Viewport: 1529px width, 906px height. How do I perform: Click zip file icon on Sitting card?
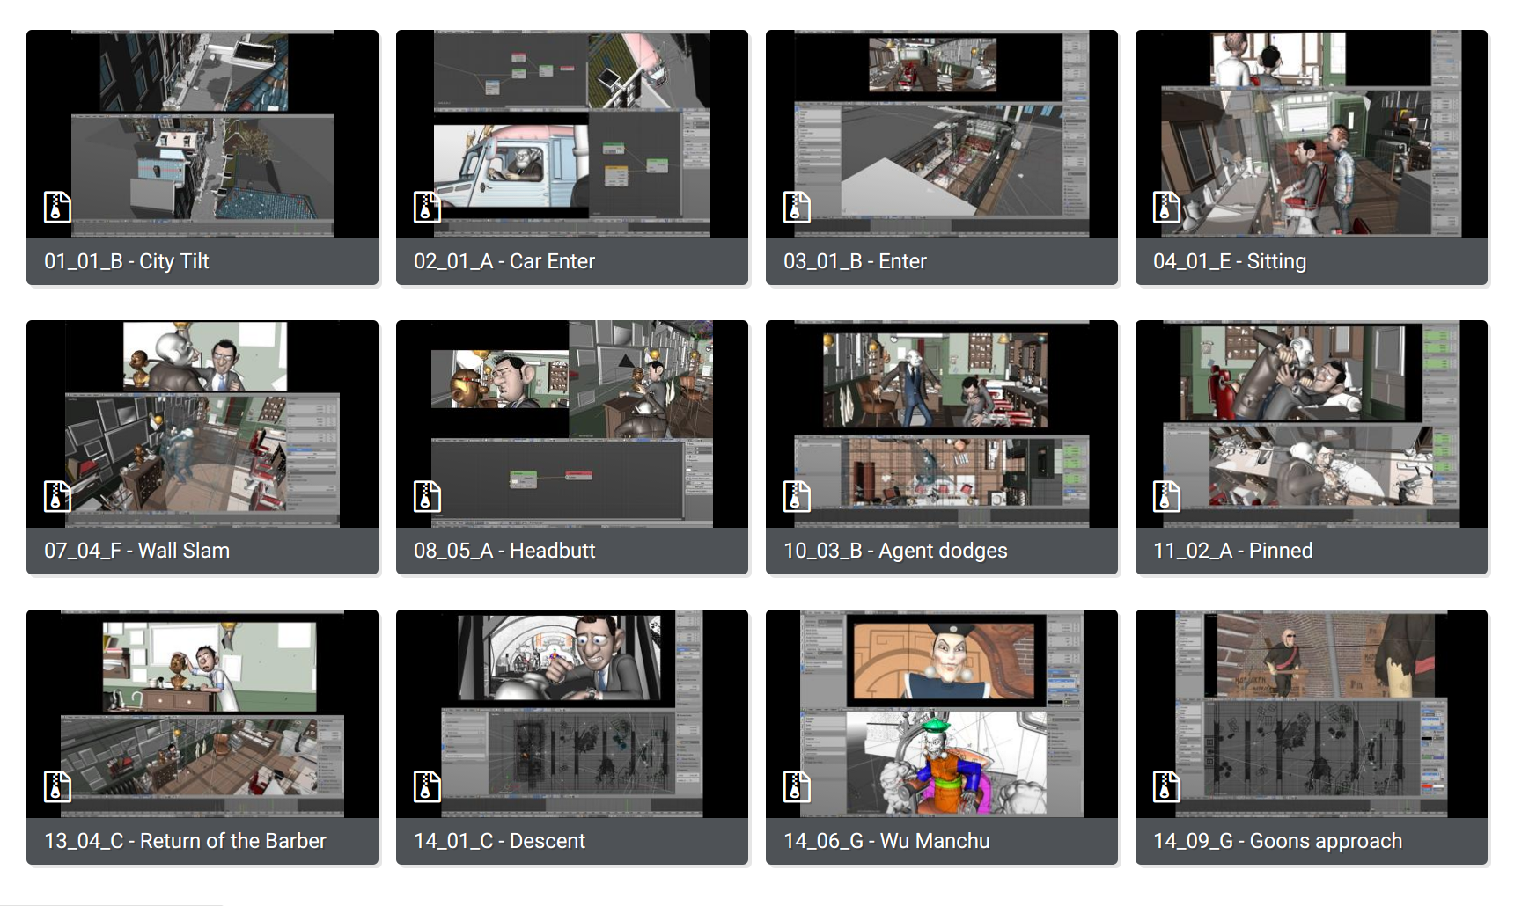click(1166, 208)
